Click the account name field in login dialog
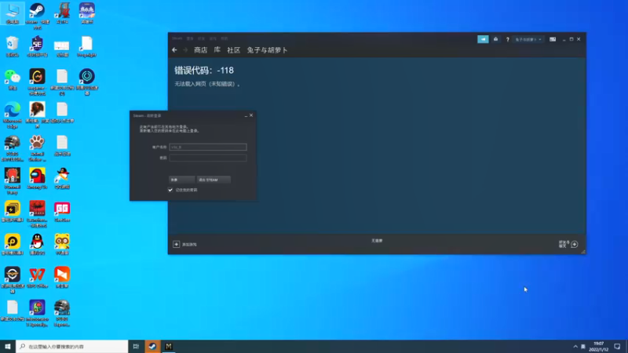The image size is (628, 353). 208,147
